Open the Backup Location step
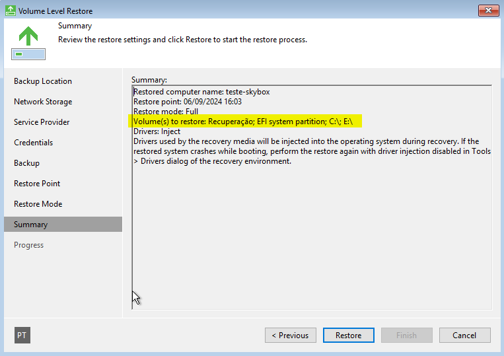Image resolution: width=504 pixels, height=356 pixels. pos(43,81)
